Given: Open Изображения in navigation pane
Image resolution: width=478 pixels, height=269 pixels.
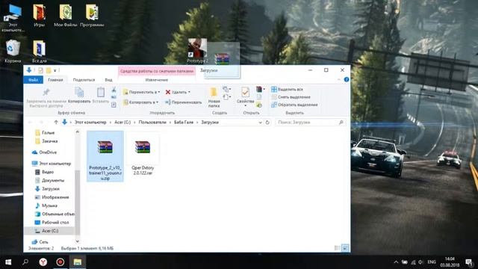Looking at the screenshot, I should point(52,197).
